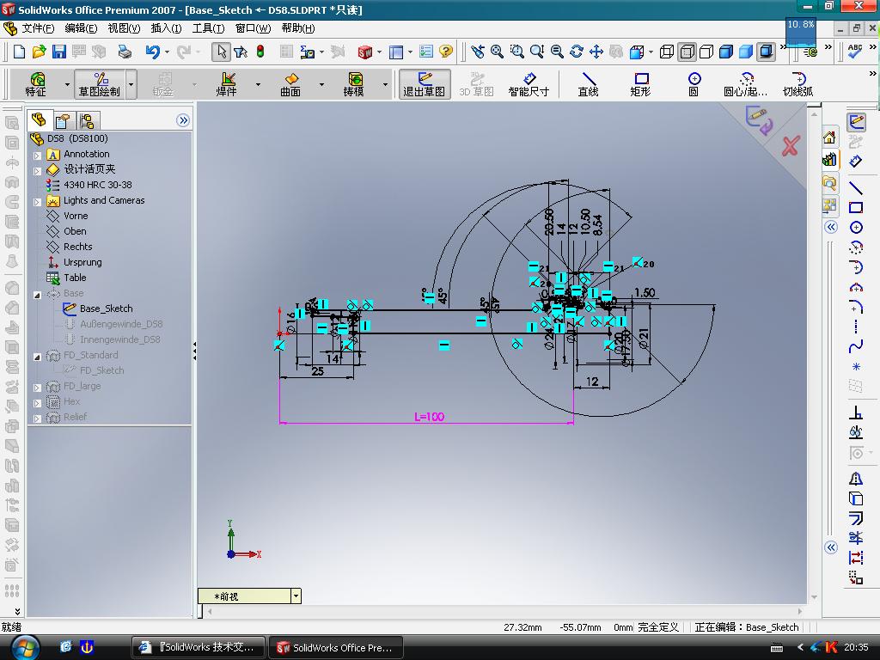Viewport: 880px width, 660px height.
Task: Select the Ursprung origin item
Action: (x=82, y=262)
